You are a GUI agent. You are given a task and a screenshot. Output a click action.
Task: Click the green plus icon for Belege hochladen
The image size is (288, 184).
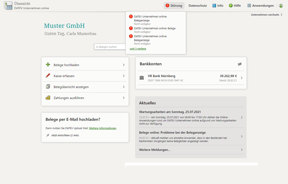pyautogui.click(x=48, y=65)
